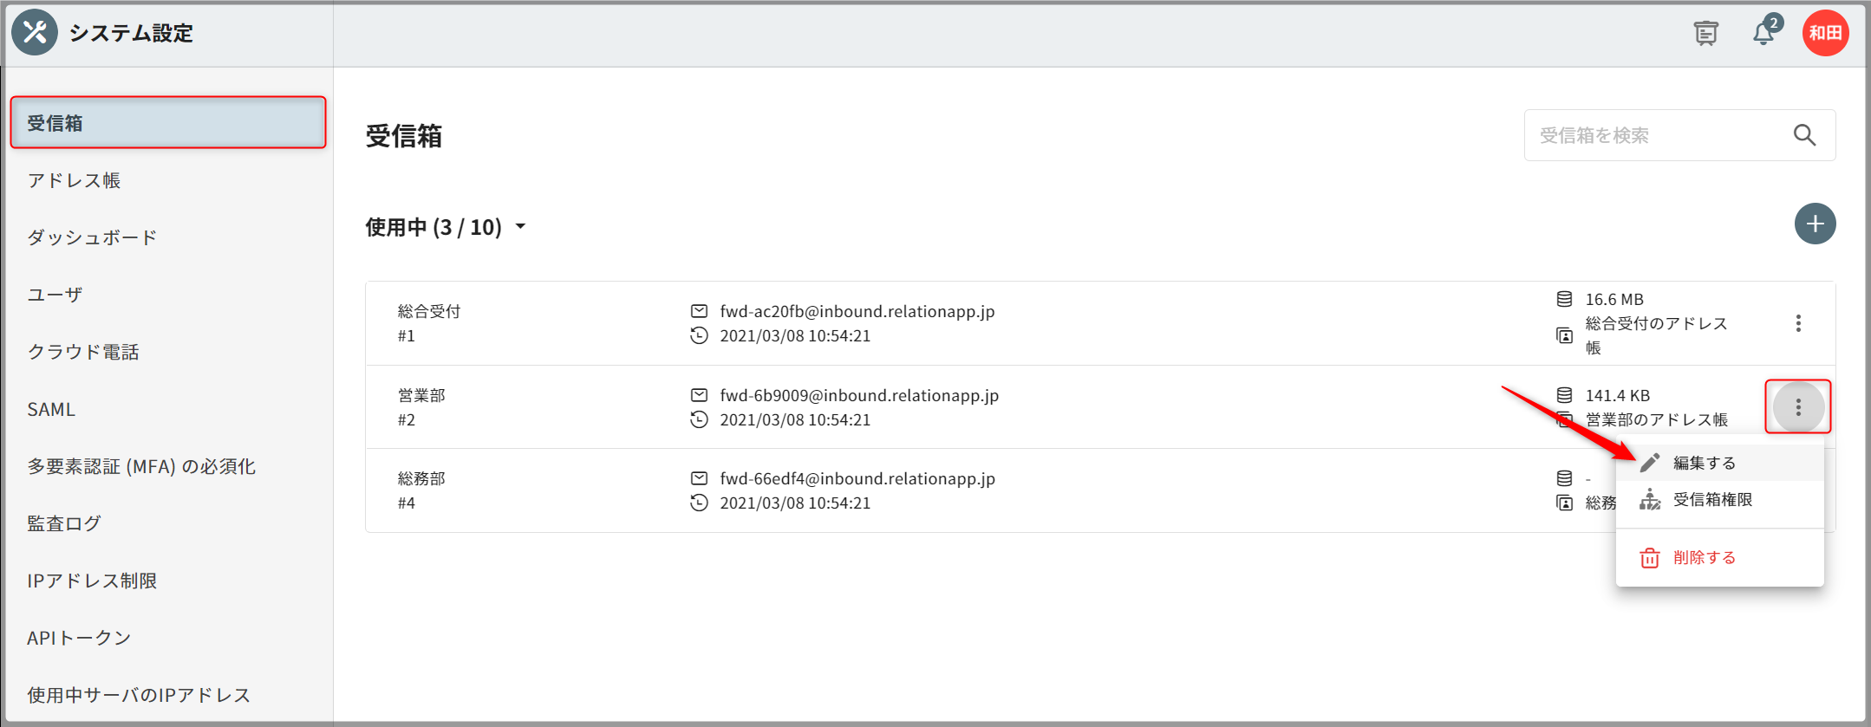Click the 和田 user avatar
This screenshot has height=727, width=1871.
point(1825,33)
